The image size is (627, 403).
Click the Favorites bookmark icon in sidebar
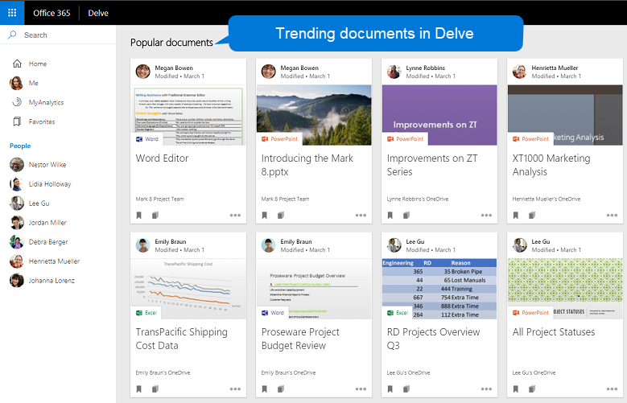[x=17, y=121]
